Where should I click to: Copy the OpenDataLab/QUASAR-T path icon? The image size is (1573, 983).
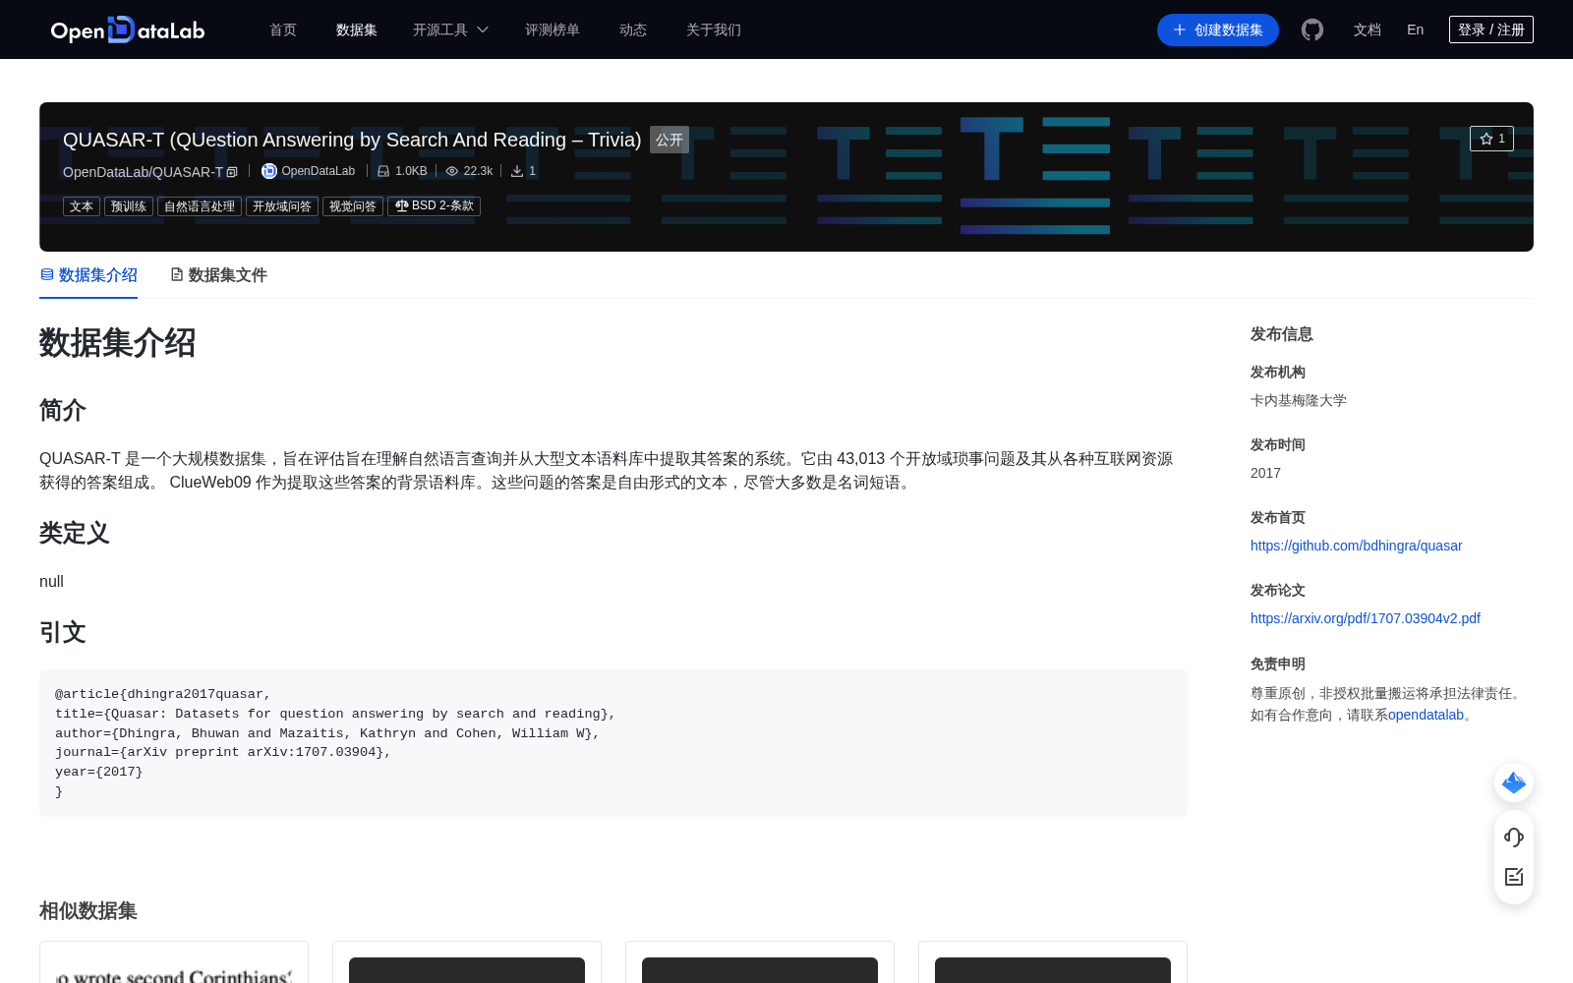tap(233, 172)
